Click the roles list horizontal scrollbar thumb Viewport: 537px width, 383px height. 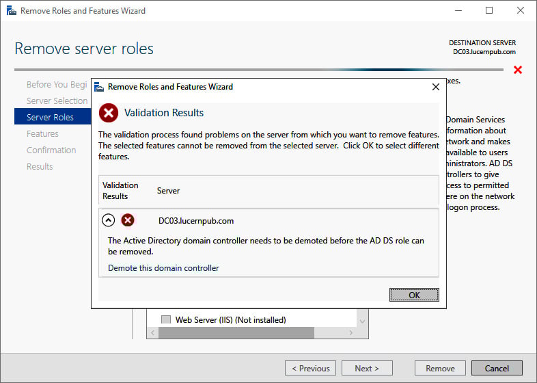coord(236,332)
